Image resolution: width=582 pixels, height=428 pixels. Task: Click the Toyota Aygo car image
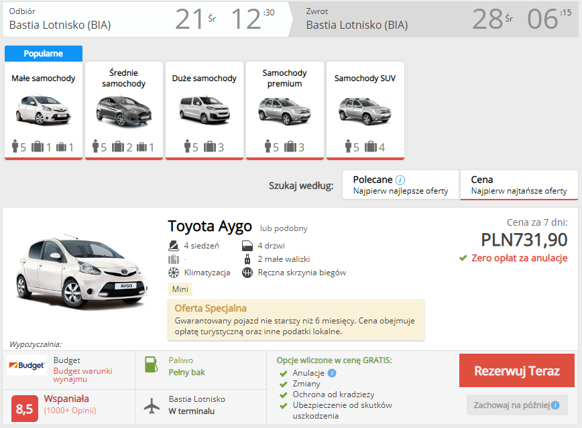click(x=82, y=271)
